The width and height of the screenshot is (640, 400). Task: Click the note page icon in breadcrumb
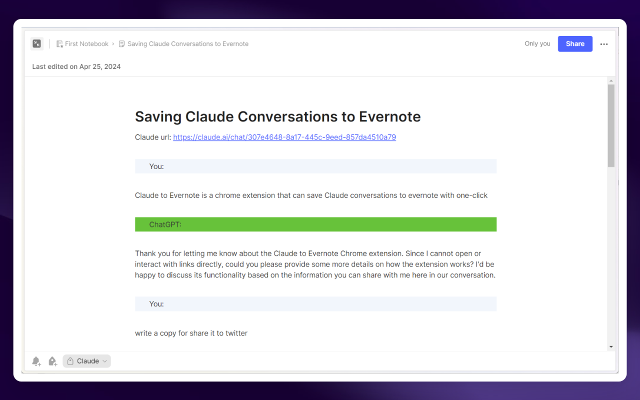click(x=121, y=44)
